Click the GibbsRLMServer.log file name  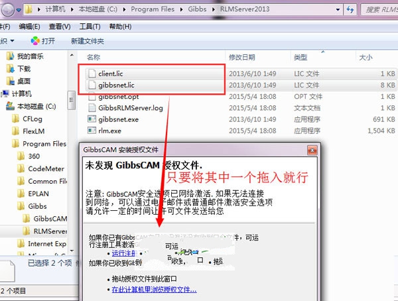[131, 108]
